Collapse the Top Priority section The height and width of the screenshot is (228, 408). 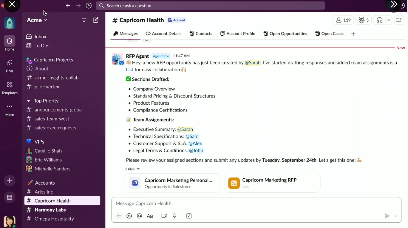pos(29,101)
